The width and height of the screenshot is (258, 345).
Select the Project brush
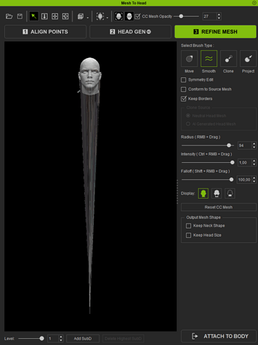(x=248, y=59)
